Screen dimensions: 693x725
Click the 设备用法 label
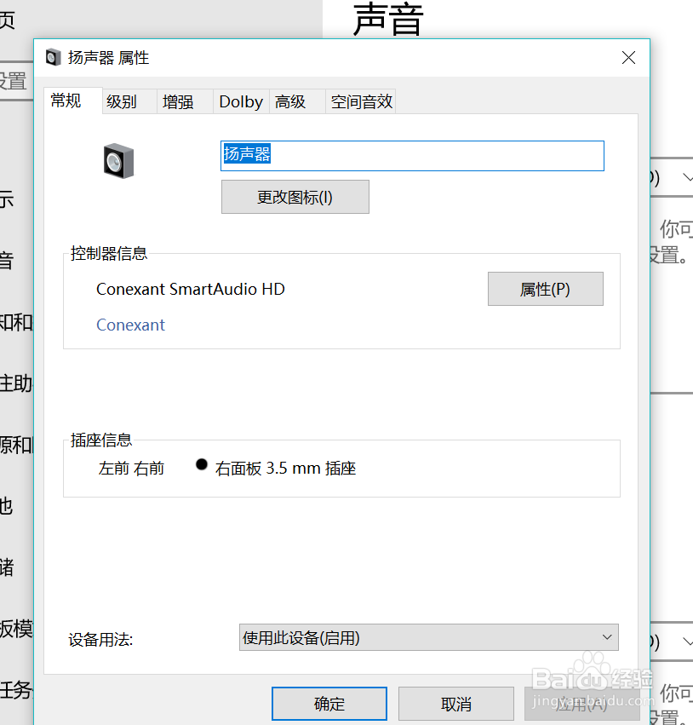pos(100,640)
